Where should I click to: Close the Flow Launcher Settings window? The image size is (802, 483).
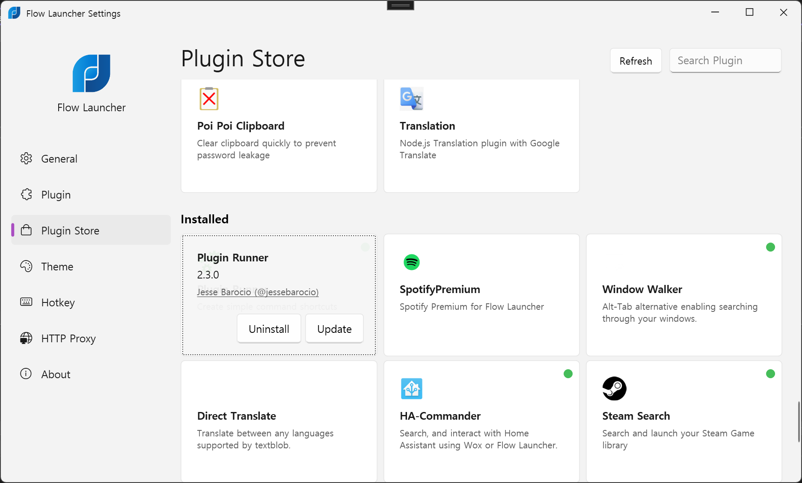point(784,12)
